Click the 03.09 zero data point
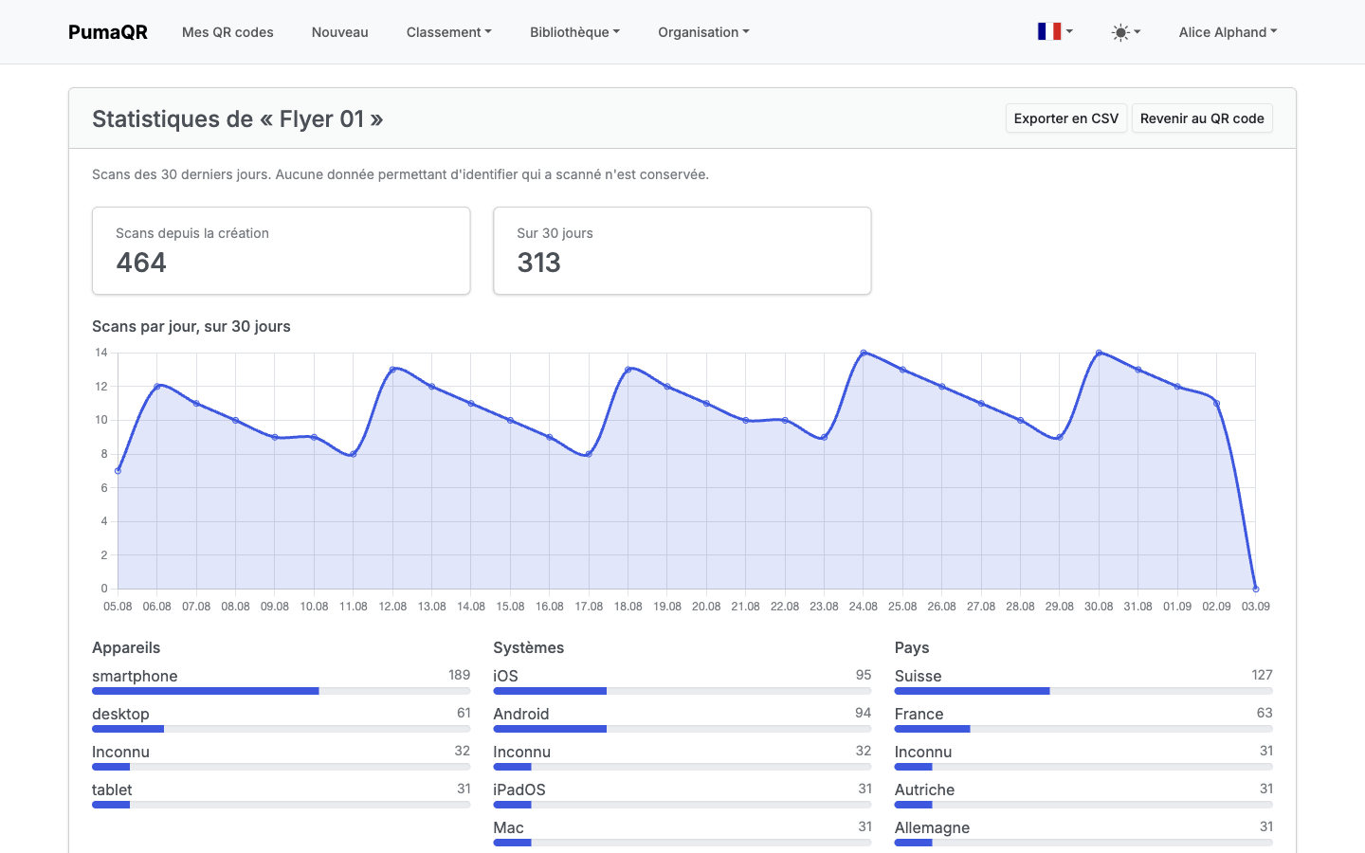 [1256, 589]
